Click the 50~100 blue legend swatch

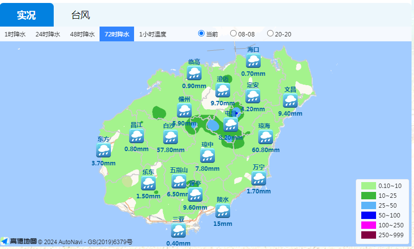(x=369, y=215)
